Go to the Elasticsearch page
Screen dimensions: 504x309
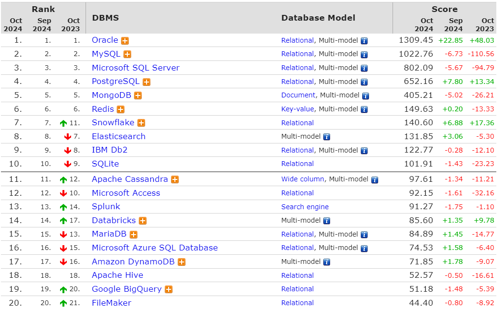click(x=119, y=136)
